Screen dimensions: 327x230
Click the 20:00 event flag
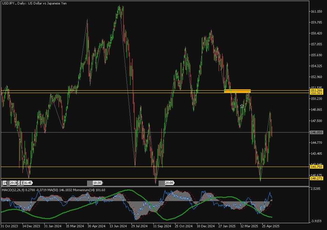(169, 183)
